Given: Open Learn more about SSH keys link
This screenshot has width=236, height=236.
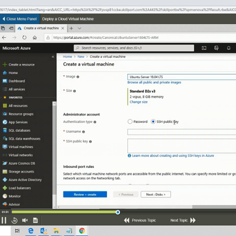Looking at the screenshot, I should pyautogui.click(x=173, y=155).
